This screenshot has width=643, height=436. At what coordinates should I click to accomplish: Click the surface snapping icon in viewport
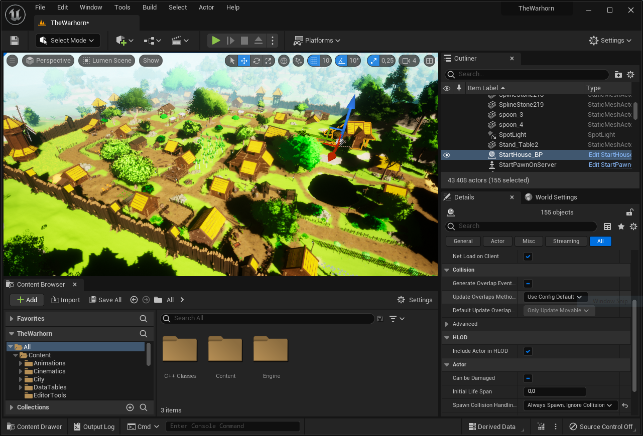coord(299,61)
